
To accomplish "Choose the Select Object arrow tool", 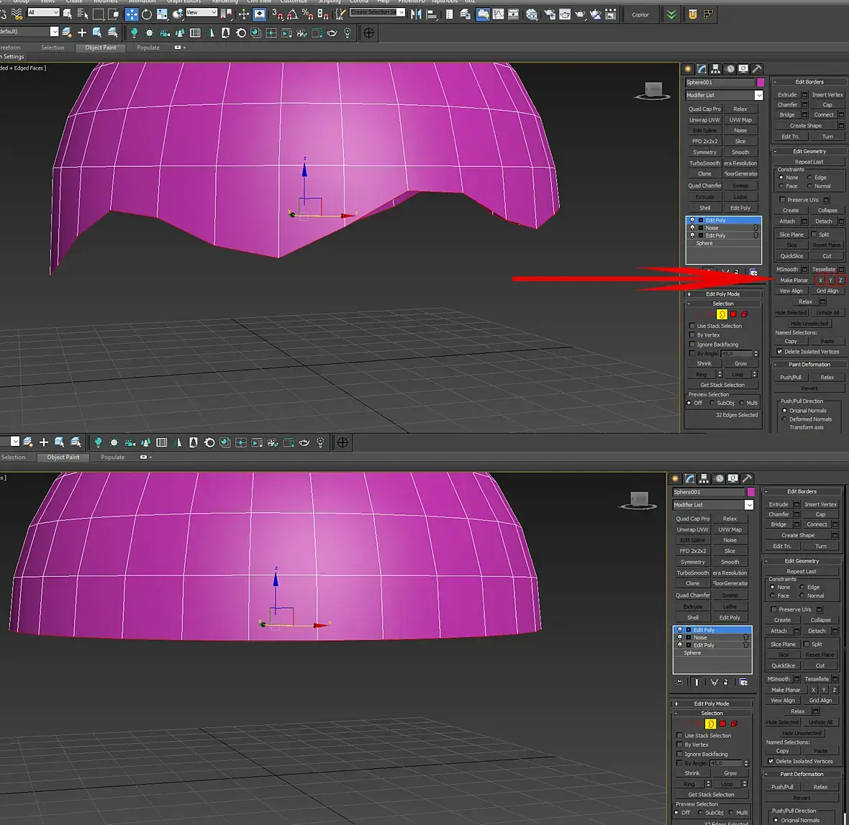I will tap(68, 14).
